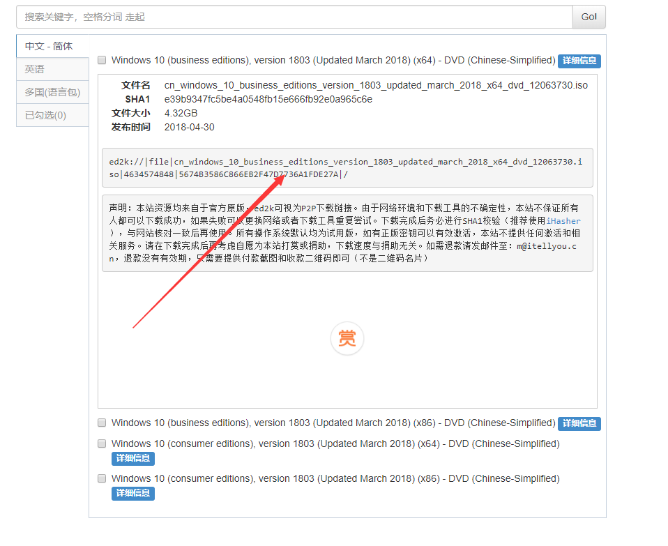The height and width of the screenshot is (546, 668).
Task: Click the SHA1 hash value
Action: click(x=268, y=99)
